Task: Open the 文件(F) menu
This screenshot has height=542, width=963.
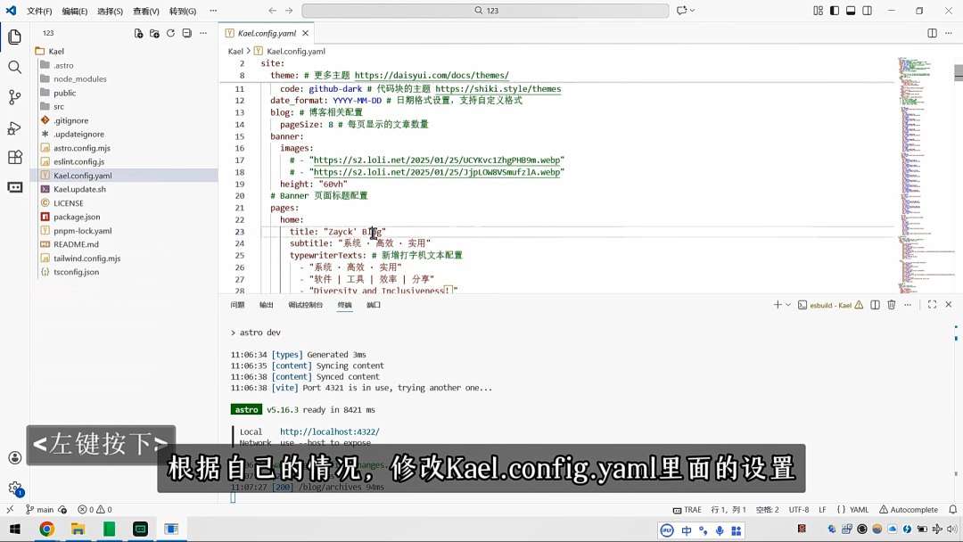Action: 39,11
